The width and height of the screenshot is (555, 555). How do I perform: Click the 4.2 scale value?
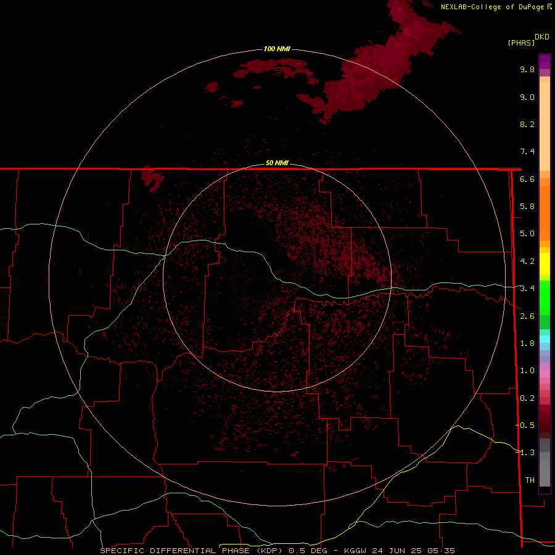coord(527,261)
